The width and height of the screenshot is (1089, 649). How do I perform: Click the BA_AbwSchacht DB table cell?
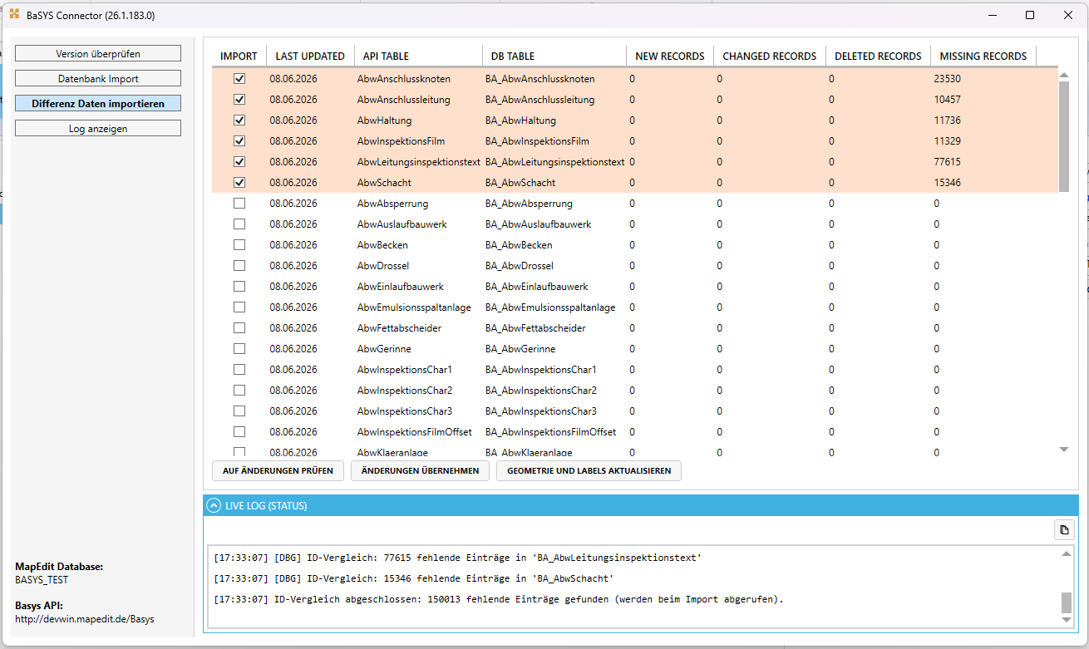(520, 183)
